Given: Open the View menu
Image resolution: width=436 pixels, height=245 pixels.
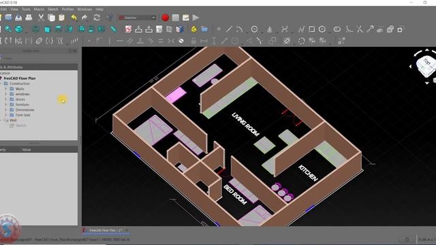Looking at the screenshot, I should pyautogui.click(x=14, y=9).
